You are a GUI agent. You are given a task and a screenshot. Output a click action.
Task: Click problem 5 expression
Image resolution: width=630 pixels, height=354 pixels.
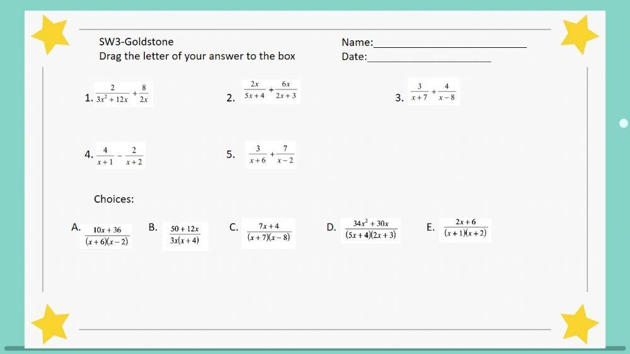point(271,154)
